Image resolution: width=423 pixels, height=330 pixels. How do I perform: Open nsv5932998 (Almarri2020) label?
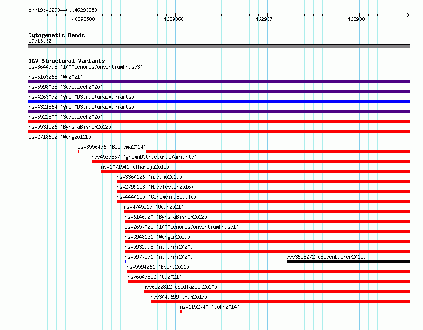point(159,247)
